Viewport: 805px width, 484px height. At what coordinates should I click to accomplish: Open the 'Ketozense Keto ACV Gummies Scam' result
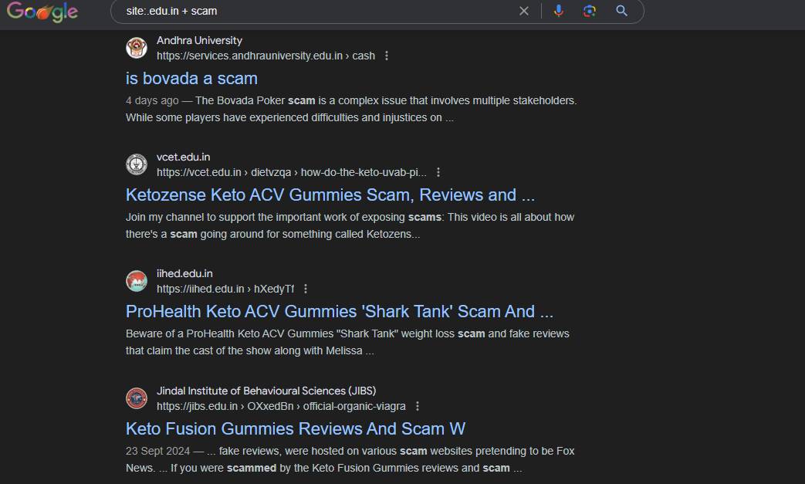coord(330,195)
